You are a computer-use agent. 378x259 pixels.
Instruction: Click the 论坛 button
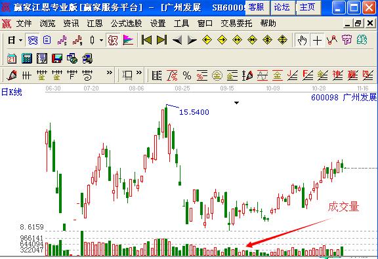click(282, 7)
